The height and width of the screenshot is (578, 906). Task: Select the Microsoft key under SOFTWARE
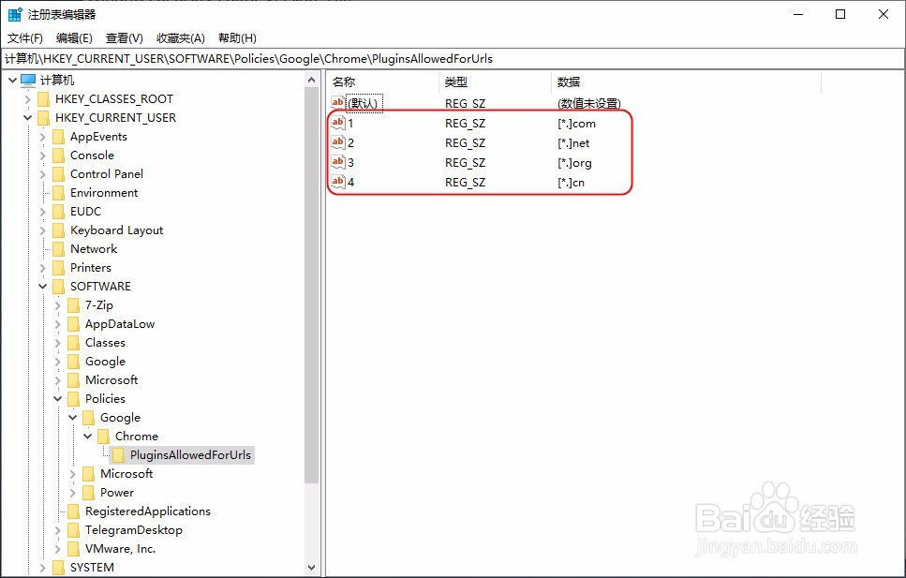point(111,379)
